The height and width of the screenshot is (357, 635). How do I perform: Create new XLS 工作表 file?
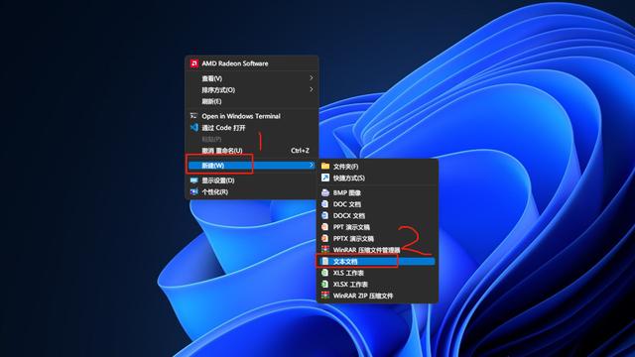pyautogui.click(x=377, y=273)
